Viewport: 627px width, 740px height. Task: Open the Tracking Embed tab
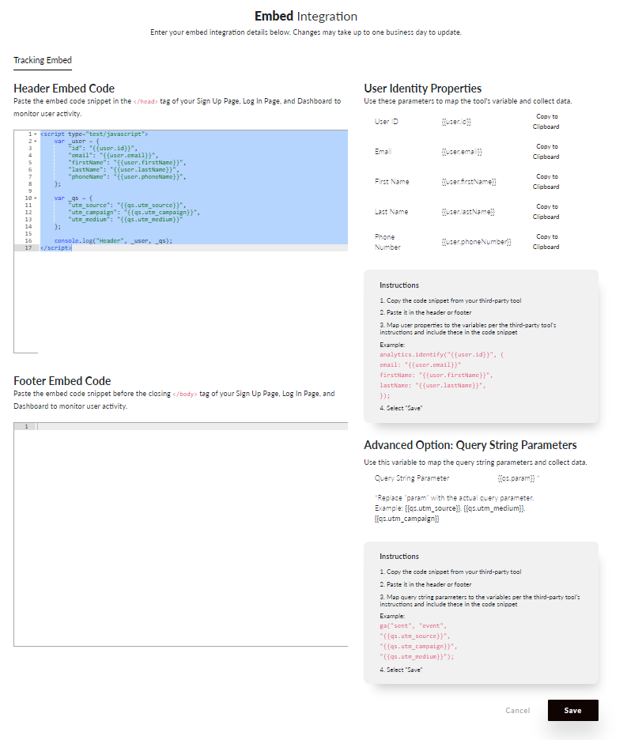[x=43, y=60]
